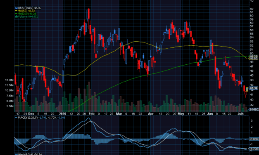This screenshot has height=155, width=259.
Task: Click the 2 label on the MACD scale
Action: click(252, 127)
